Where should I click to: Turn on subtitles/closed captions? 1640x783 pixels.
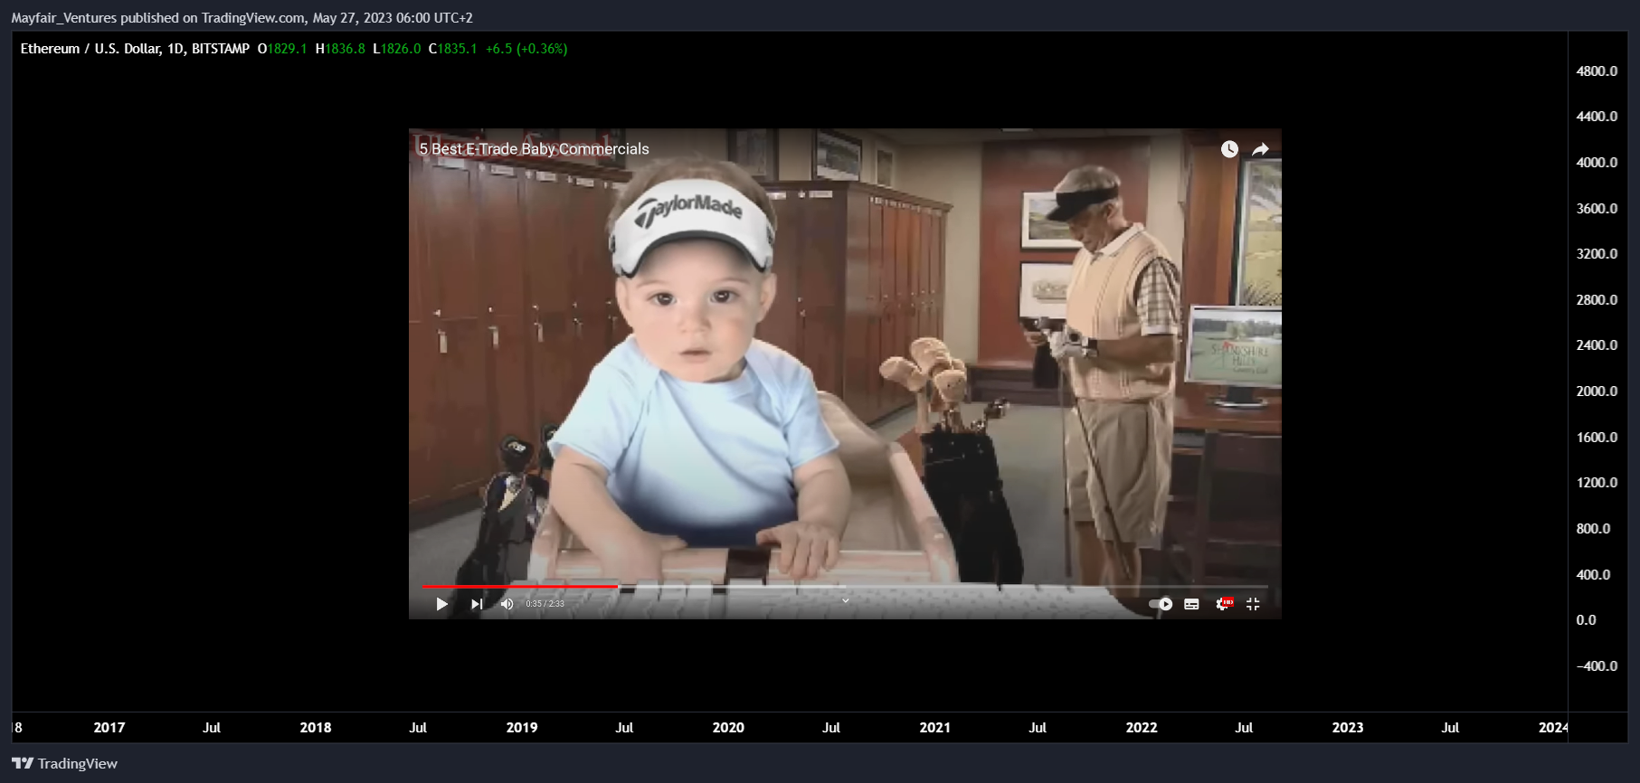pos(1191,604)
